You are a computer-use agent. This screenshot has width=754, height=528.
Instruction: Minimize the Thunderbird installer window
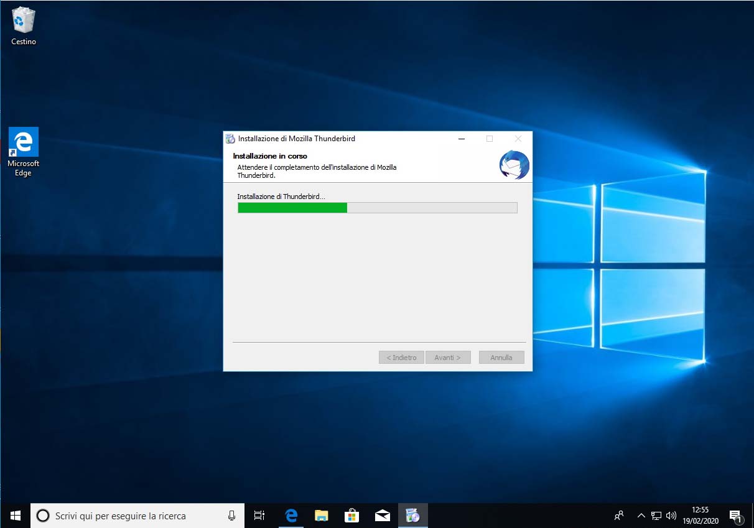(x=461, y=139)
